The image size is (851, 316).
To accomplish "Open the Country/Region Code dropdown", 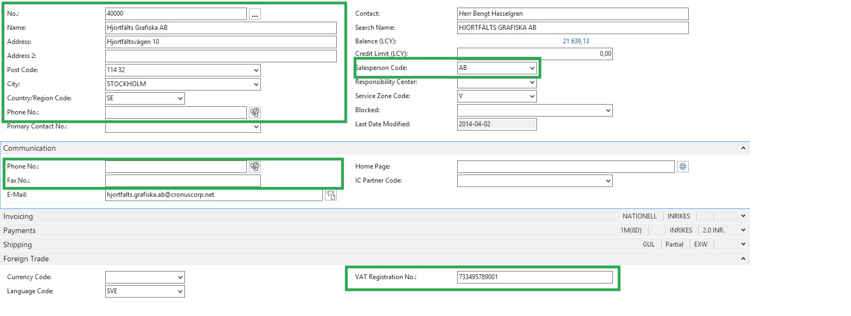I will click(180, 98).
